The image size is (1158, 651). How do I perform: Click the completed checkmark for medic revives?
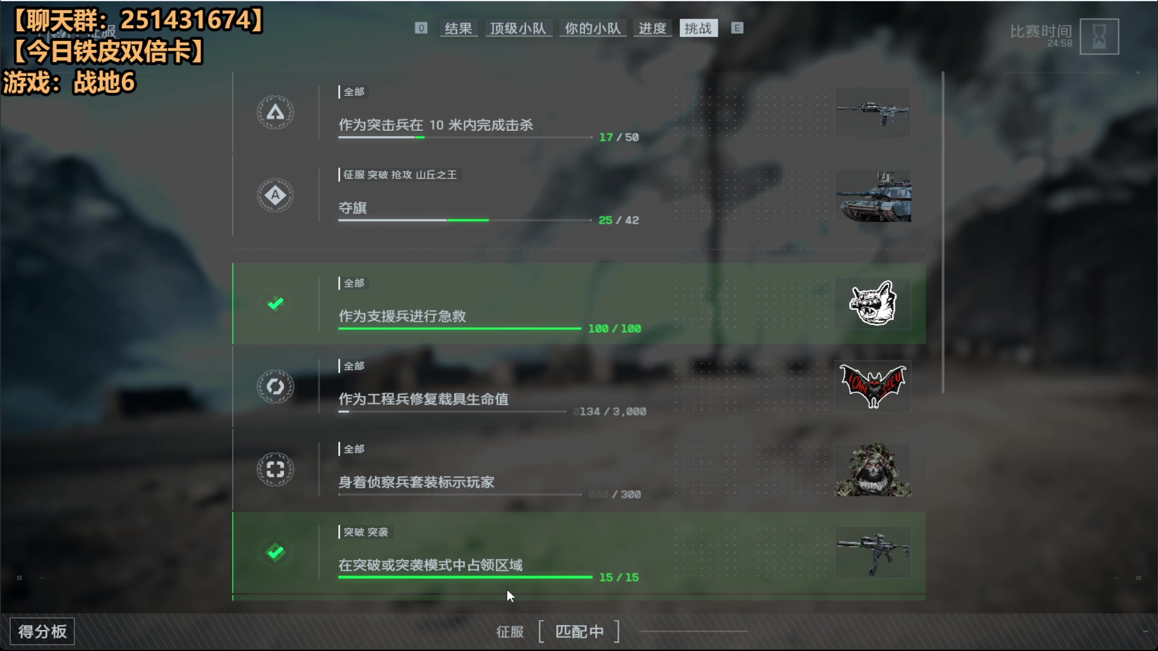pyautogui.click(x=276, y=303)
